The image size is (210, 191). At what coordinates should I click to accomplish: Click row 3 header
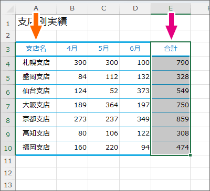click(8, 49)
